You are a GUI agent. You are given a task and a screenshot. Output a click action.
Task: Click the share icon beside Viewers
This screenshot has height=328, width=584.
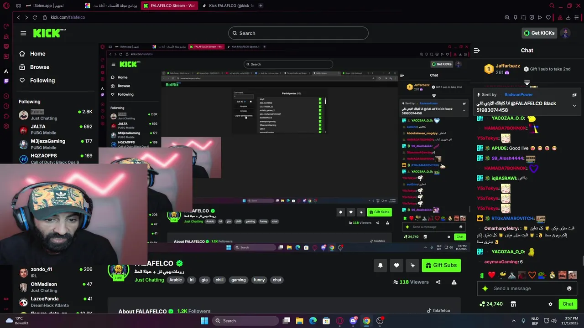pyautogui.click(x=438, y=282)
